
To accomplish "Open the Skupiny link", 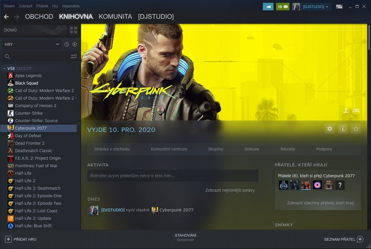I will [x=216, y=149].
